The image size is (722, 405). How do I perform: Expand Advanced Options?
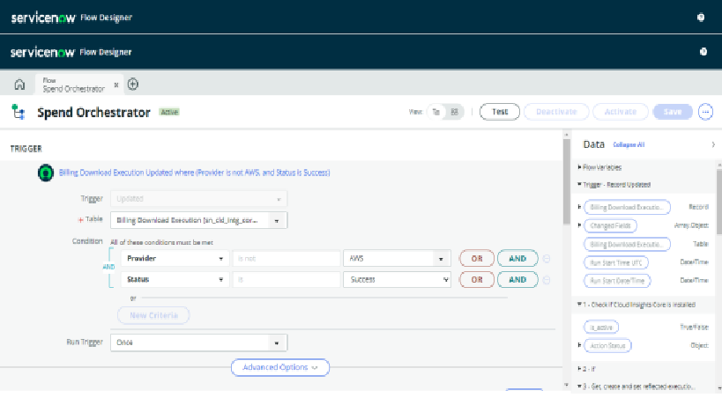(x=280, y=367)
